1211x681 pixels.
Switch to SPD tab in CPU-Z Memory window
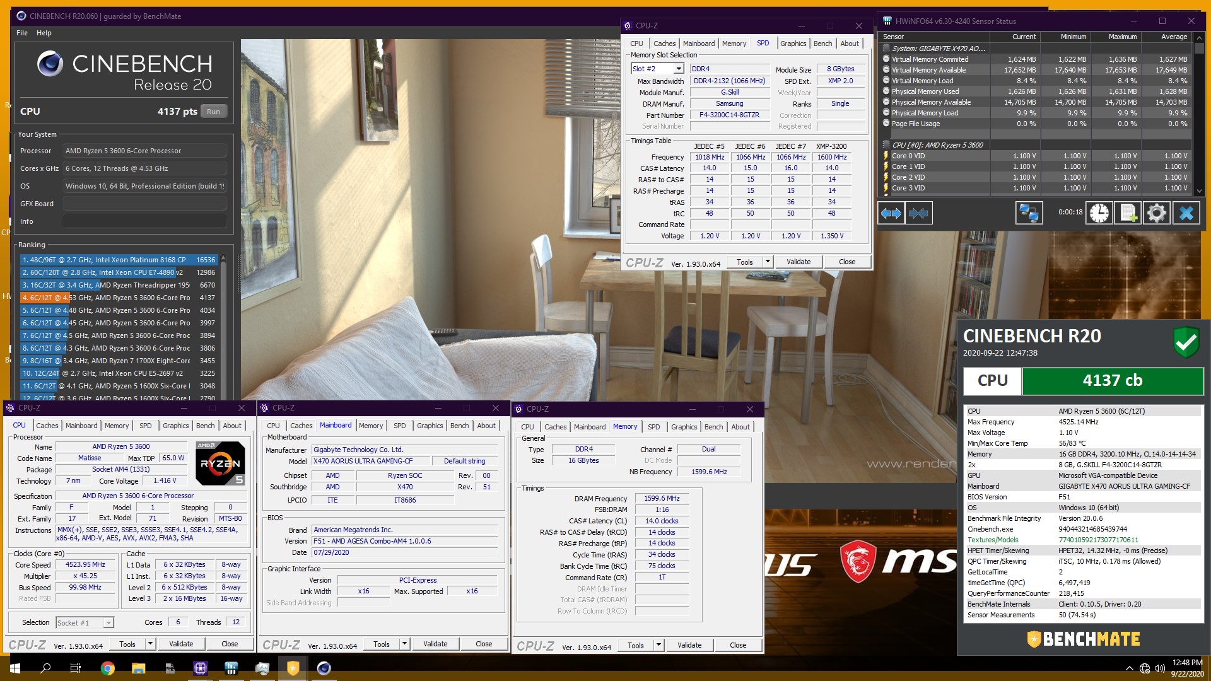click(654, 427)
